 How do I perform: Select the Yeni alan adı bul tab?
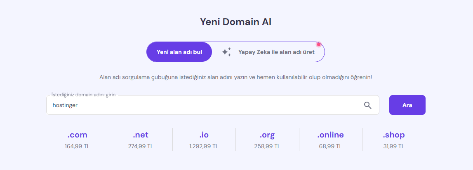(179, 52)
